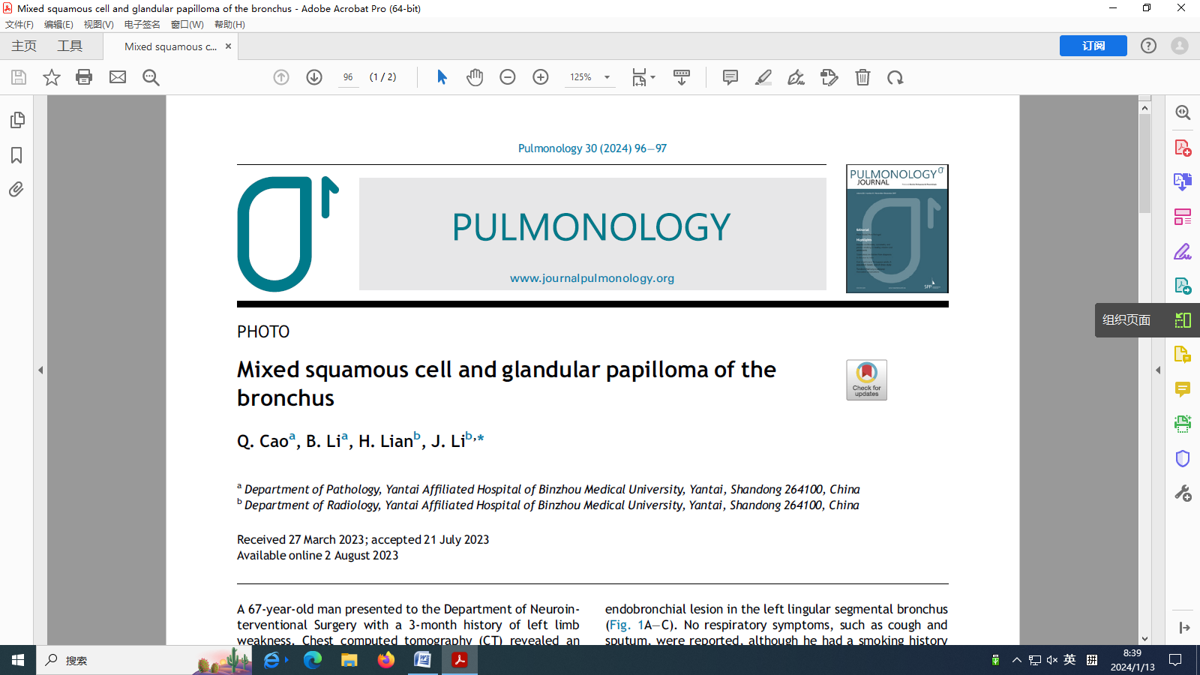1200x675 pixels.
Task: Click expand tools pane arrow at bottom
Action: pyautogui.click(x=1183, y=628)
